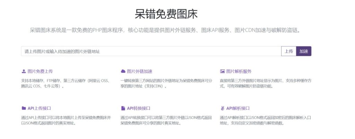This screenshot has height=139, width=355.
Task: Click the description starting 通过API解析接口以JSON格式
Action: [x=266, y=120]
